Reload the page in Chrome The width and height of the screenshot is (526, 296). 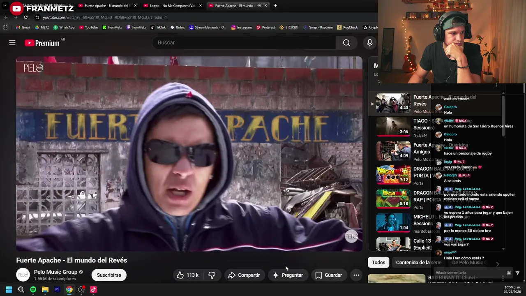(25, 17)
